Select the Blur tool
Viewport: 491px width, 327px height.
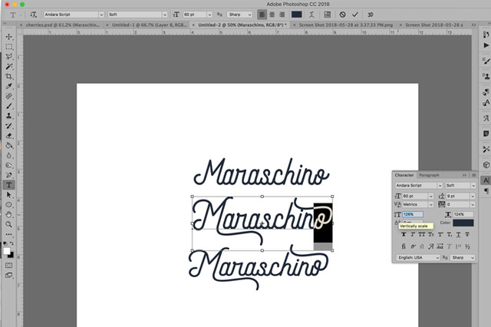pos(8,155)
